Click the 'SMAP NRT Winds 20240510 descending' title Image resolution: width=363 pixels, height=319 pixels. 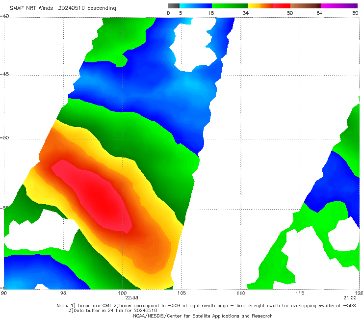pos(63,8)
